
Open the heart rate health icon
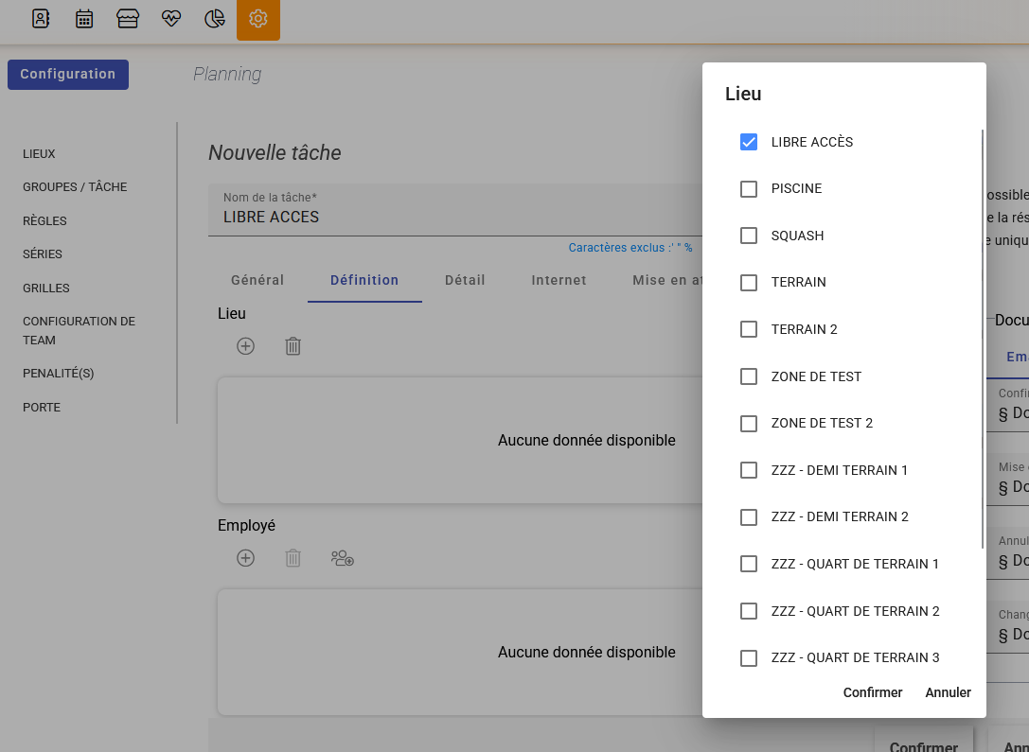[171, 19]
